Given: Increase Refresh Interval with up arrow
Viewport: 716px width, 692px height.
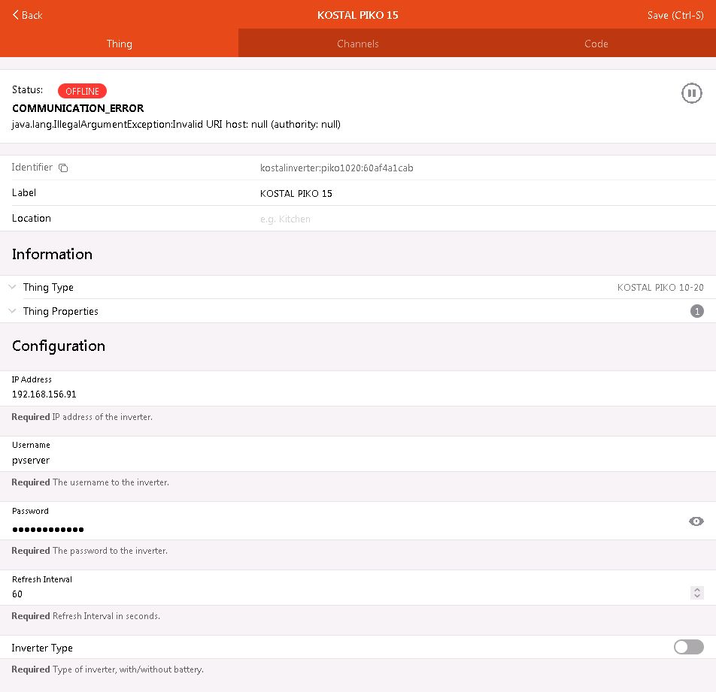Looking at the screenshot, I should tap(696, 589).
